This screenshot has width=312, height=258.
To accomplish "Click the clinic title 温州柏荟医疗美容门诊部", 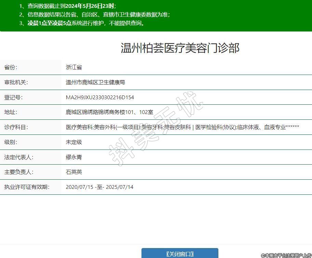I will [180, 48].
